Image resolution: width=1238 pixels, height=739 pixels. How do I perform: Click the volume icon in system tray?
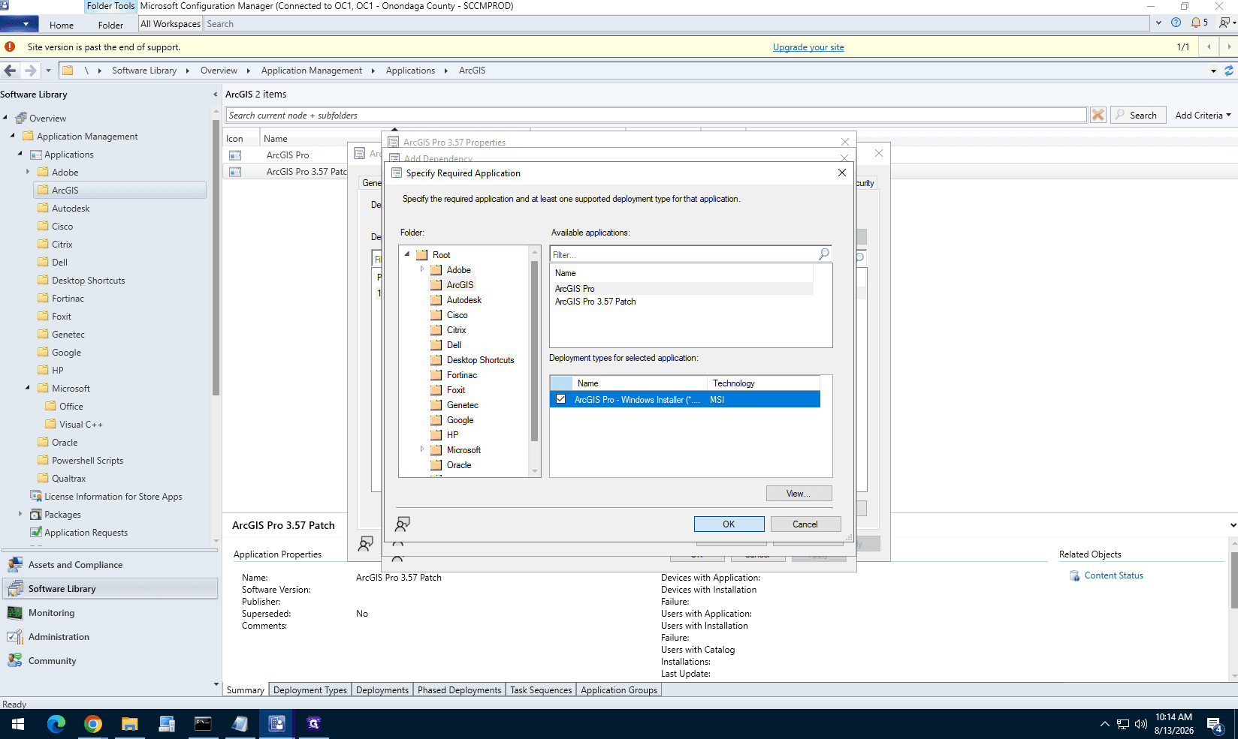(x=1141, y=724)
